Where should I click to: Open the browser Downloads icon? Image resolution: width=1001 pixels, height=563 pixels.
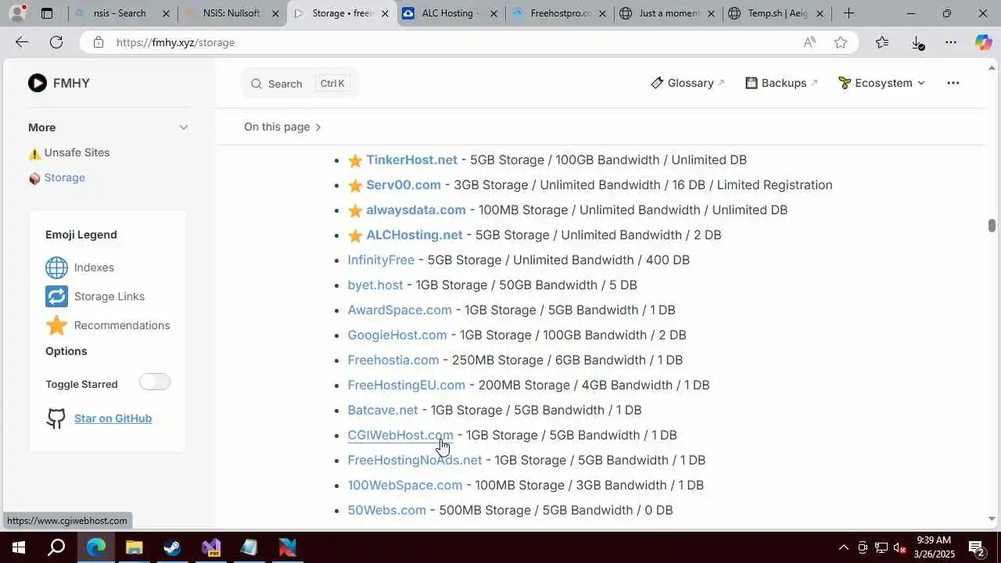[917, 42]
